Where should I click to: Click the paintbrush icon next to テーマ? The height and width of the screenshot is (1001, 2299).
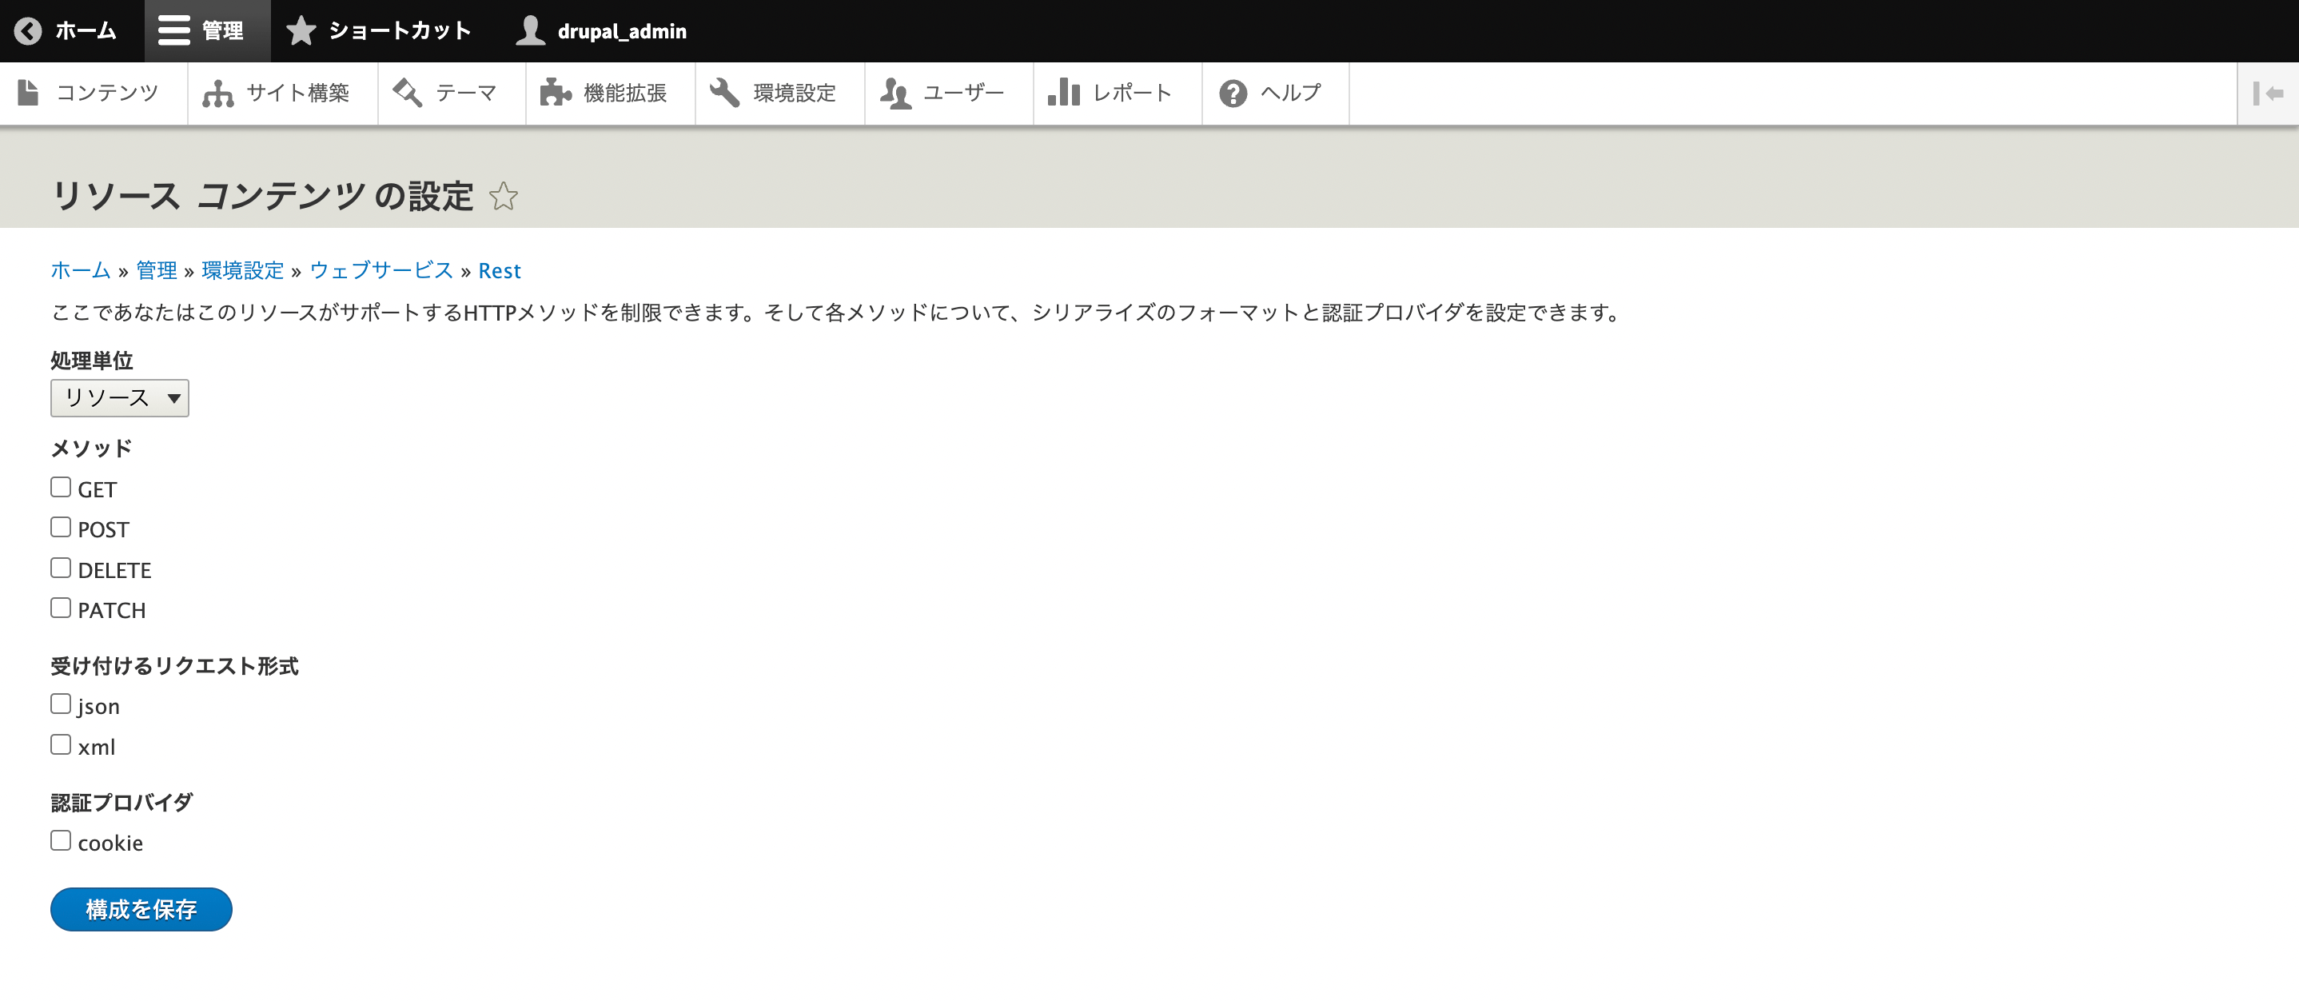tap(408, 92)
